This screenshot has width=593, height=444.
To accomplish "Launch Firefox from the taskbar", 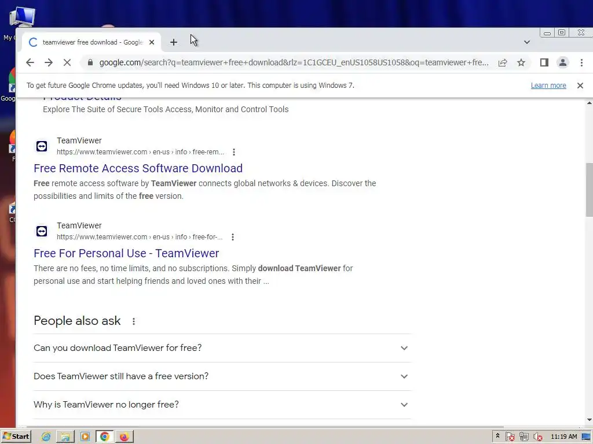I will (124, 437).
